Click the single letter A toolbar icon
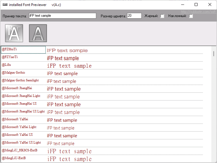 click(x=38, y=33)
